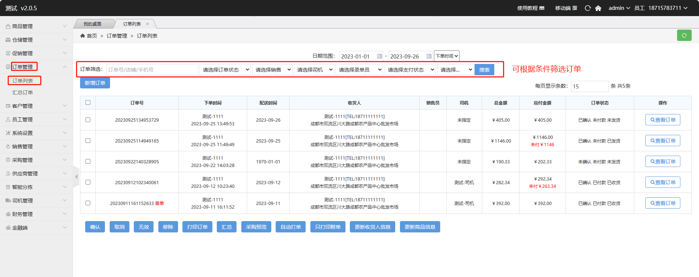The height and width of the screenshot is (277, 699).
Task: Check the box for order 20230925134953729
Action: click(x=88, y=120)
